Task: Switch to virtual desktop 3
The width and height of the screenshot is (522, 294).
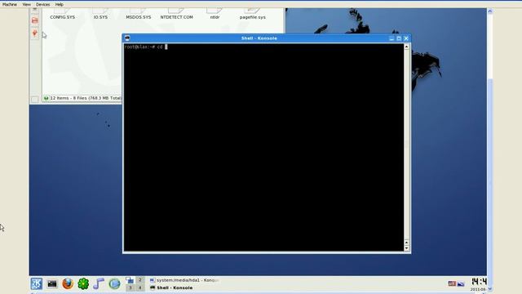Action: coord(130,287)
